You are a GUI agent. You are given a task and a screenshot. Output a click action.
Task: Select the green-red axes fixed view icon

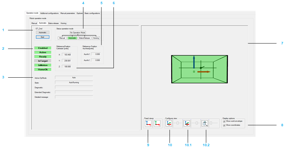157,123
